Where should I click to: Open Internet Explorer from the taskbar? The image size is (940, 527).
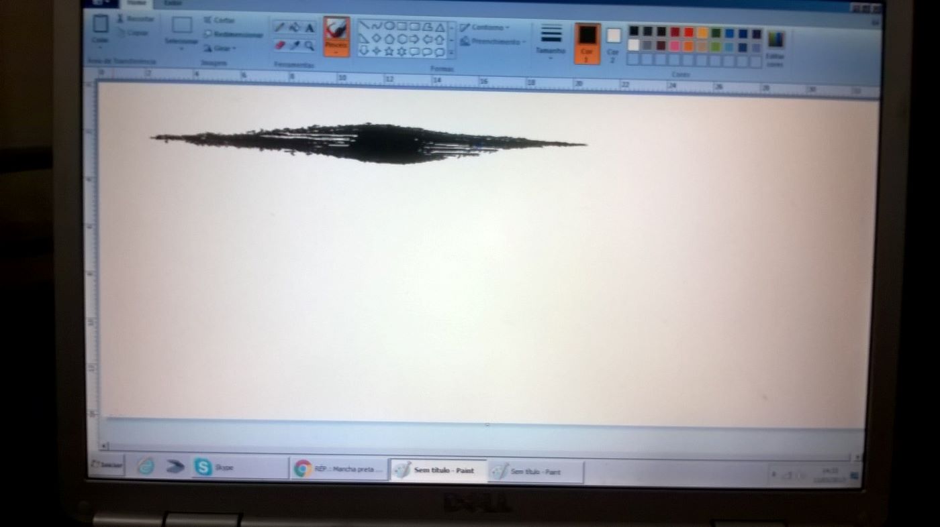click(x=146, y=466)
